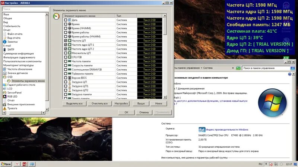The width and height of the screenshot is (298, 167).
Task: Uncheck the Частота ядра ЦП 1 checkbox
Action: tap(66, 45)
